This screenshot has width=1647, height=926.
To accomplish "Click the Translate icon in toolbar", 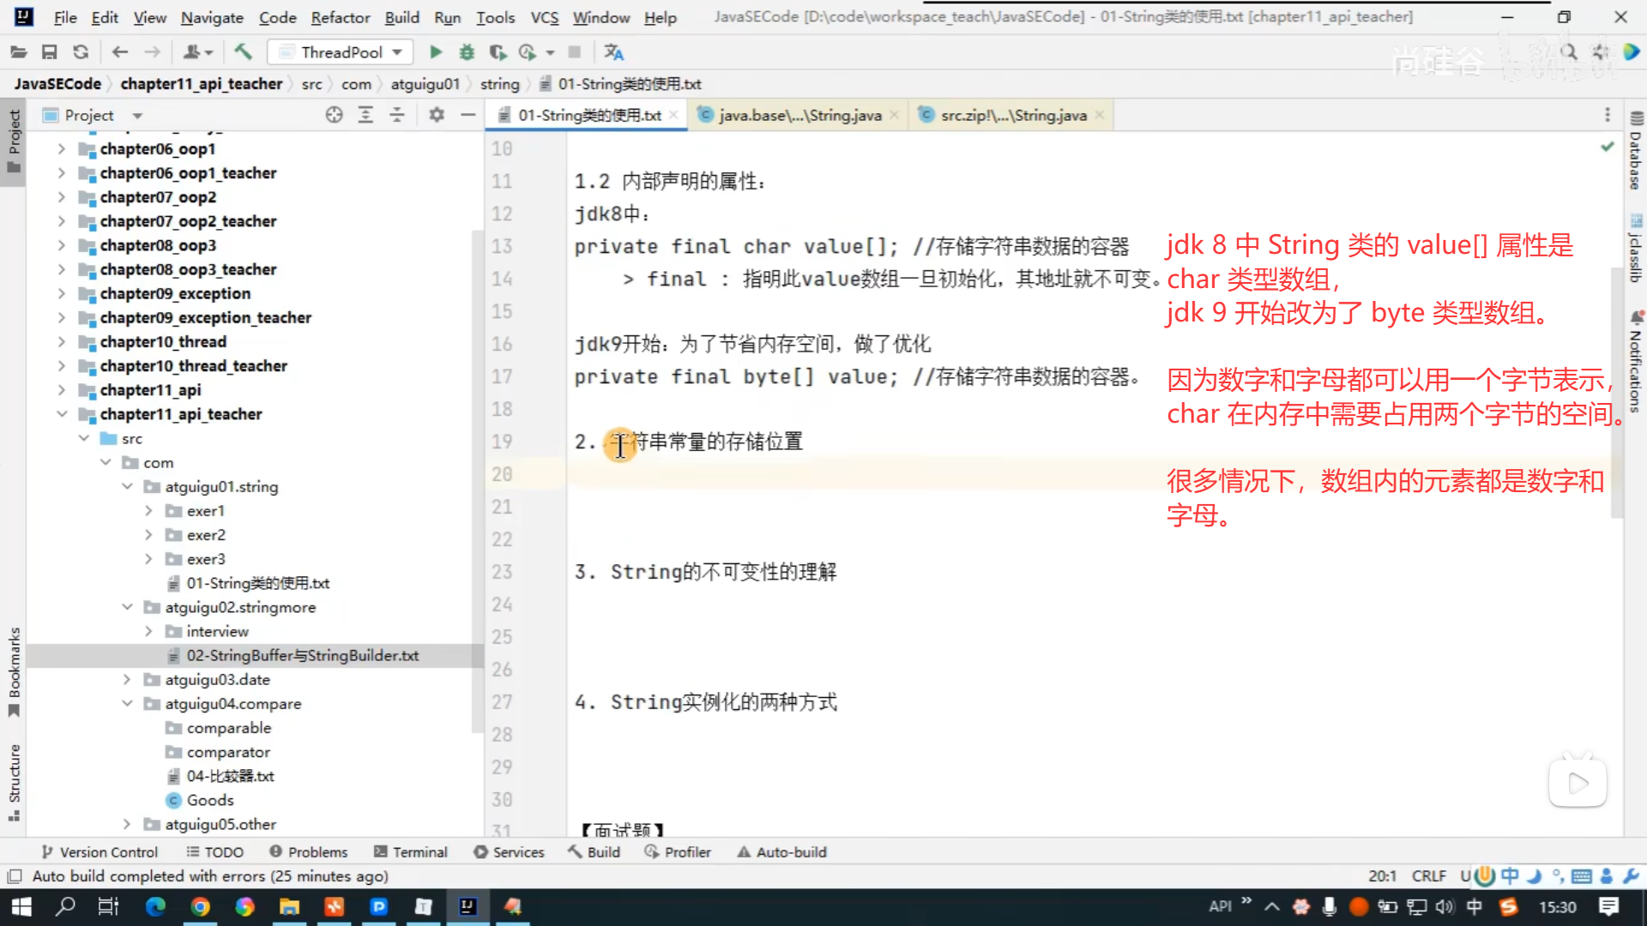I will [613, 52].
